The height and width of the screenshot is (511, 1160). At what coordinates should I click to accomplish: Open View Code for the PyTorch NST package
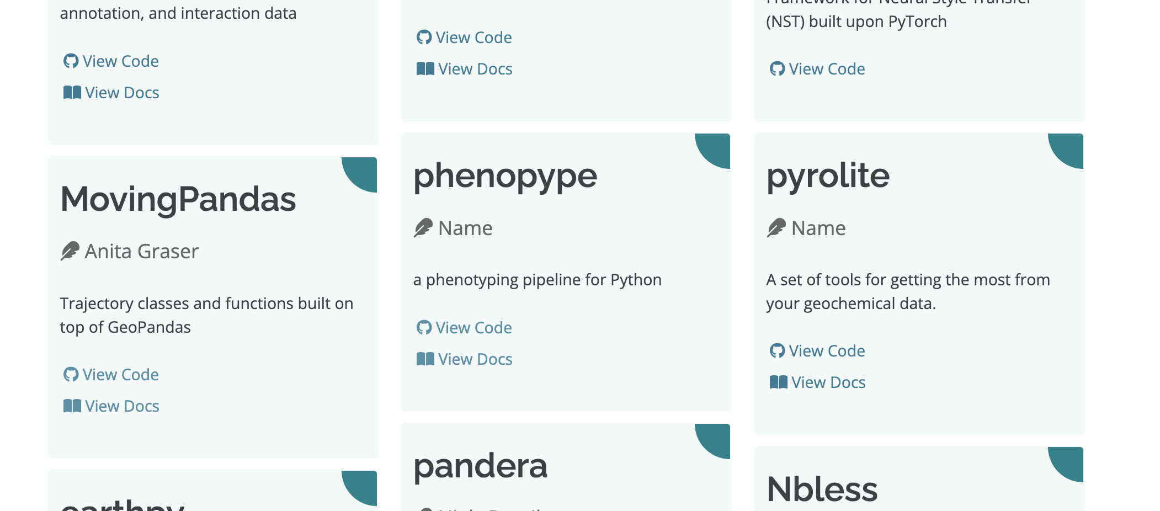point(817,69)
